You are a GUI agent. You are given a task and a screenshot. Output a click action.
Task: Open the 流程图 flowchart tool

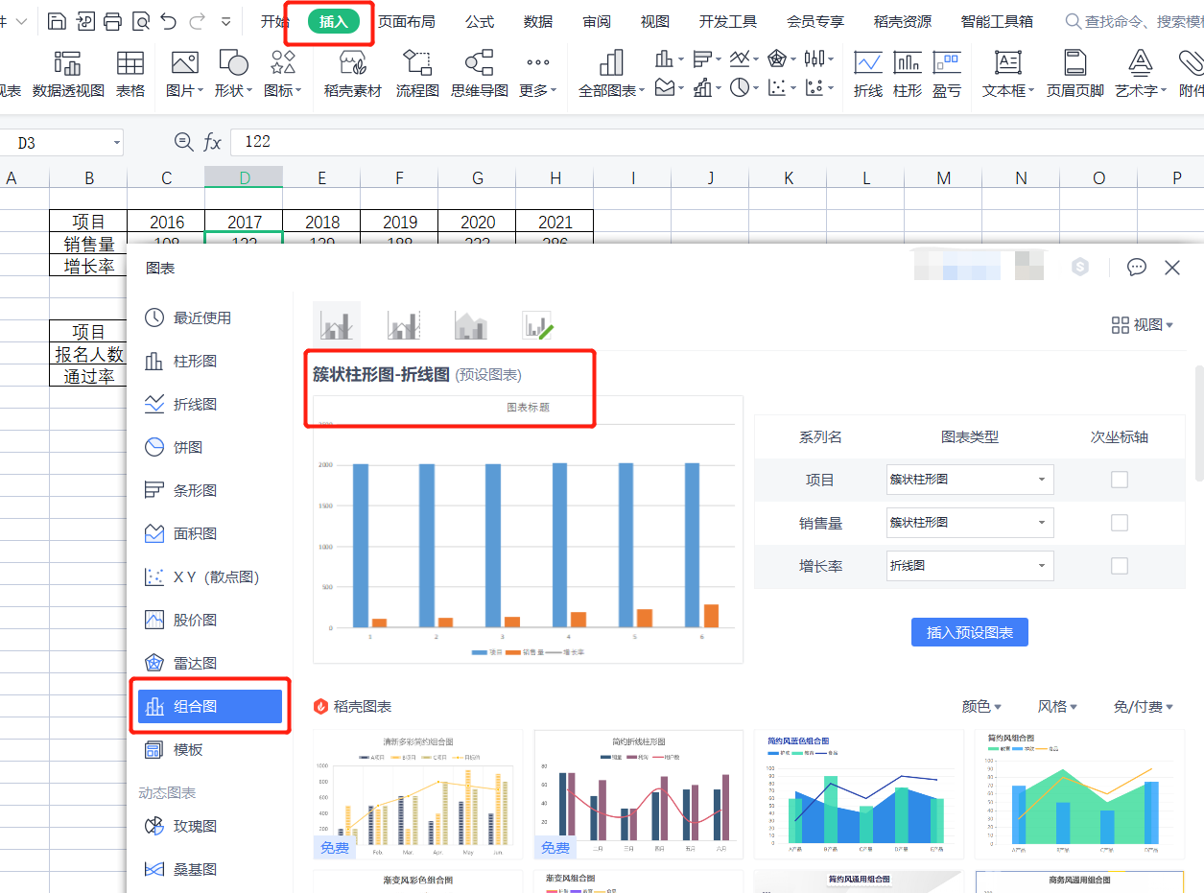417,74
